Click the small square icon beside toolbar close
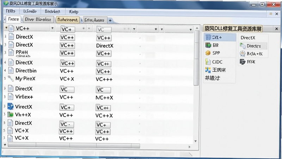 pos(271,14)
